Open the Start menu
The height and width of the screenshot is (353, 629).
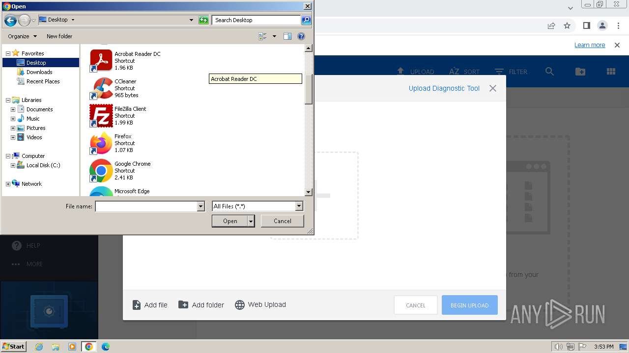pyautogui.click(x=14, y=346)
